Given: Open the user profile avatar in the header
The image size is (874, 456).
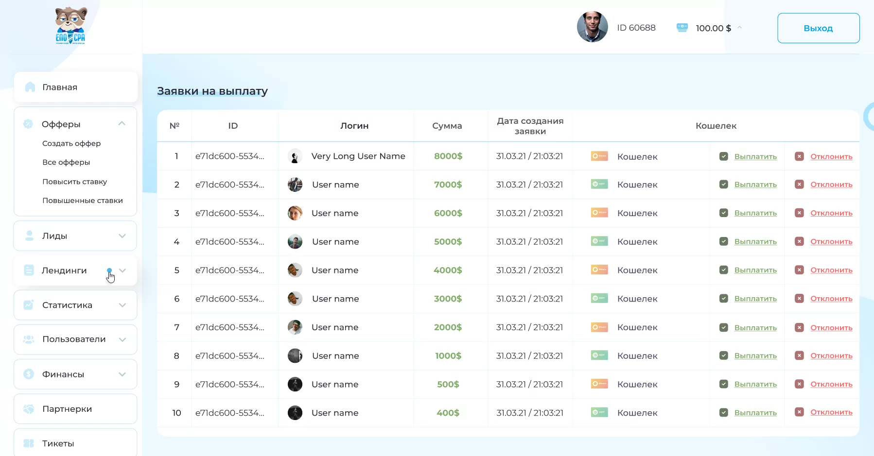Looking at the screenshot, I should pos(592,27).
